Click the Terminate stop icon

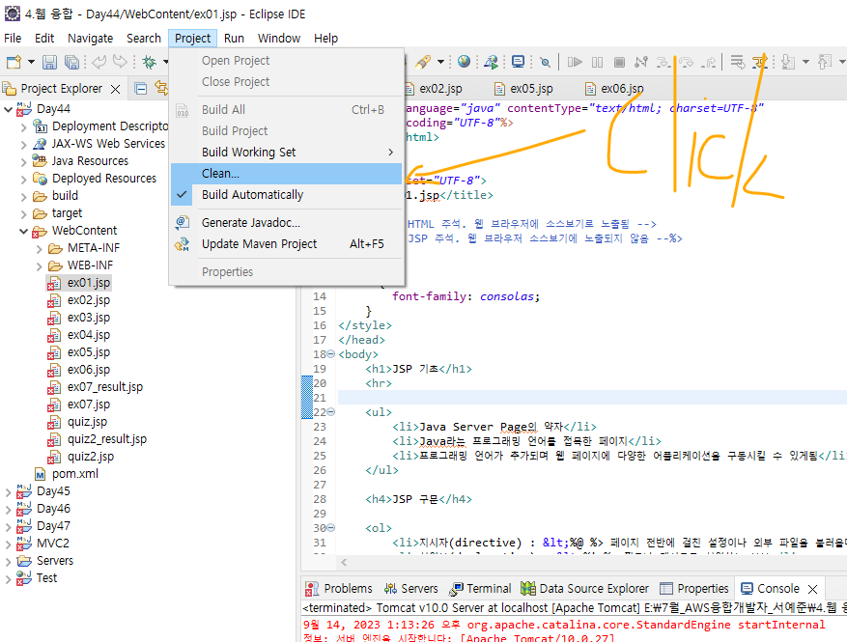point(620,62)
